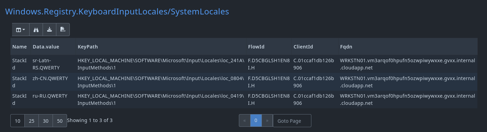Export table to CSV icon
487x132 pixels.
[63, 30]
